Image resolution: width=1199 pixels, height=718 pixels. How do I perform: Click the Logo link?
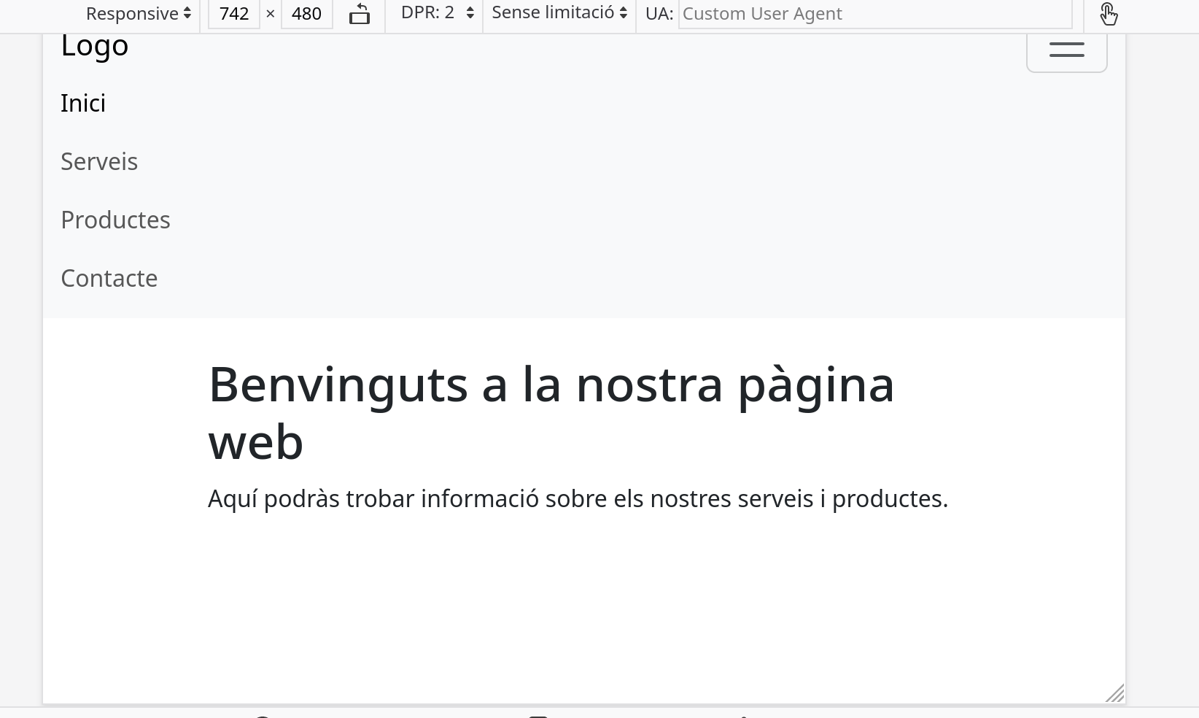[95, 45]
